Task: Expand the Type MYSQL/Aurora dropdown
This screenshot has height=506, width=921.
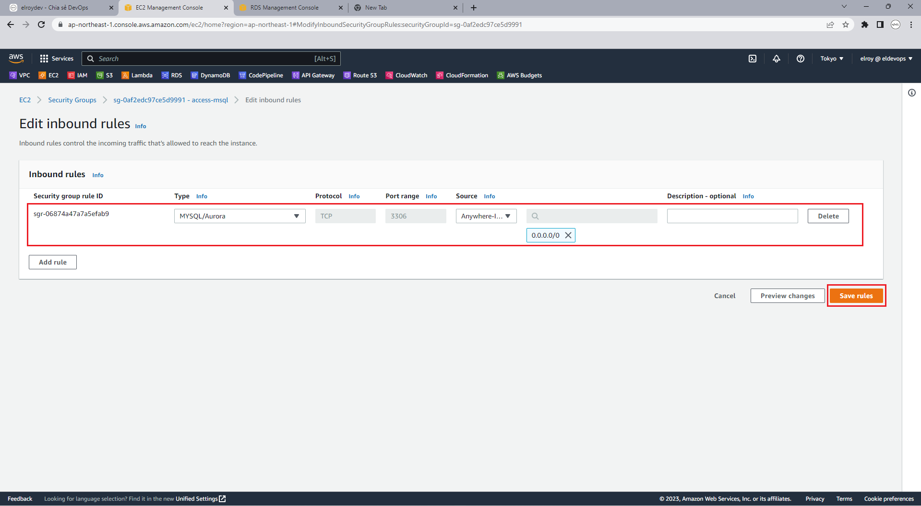Action: tap(239, 216)
